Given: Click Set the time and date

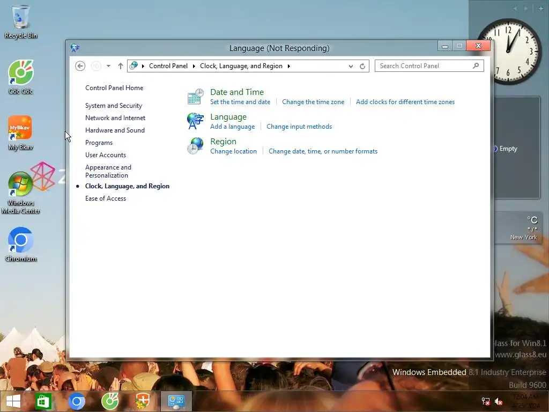Looking at the screenshot, I should [x=240, y=102].
